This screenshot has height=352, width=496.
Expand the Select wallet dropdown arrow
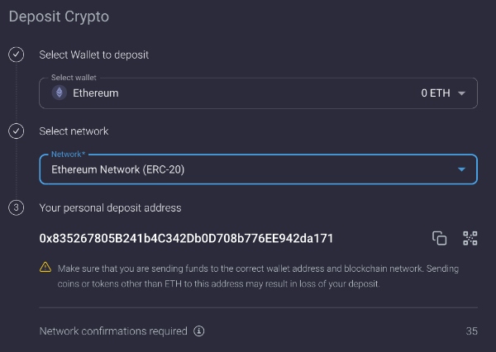click(461, 93)
